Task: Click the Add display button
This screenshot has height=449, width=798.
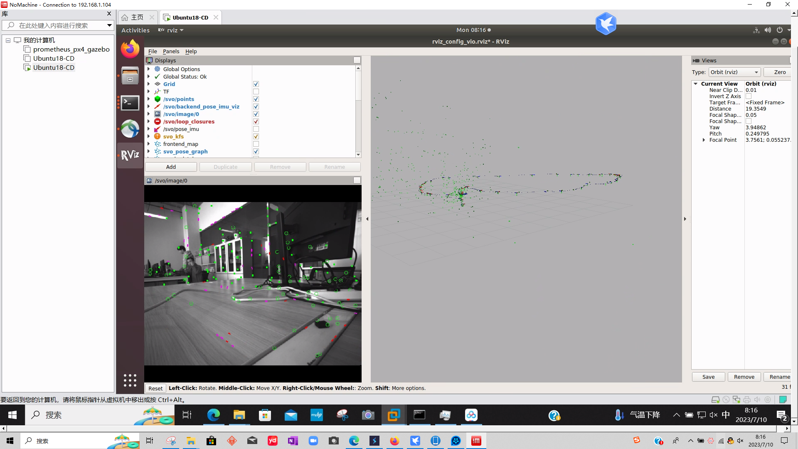Action: click(171, 167)
